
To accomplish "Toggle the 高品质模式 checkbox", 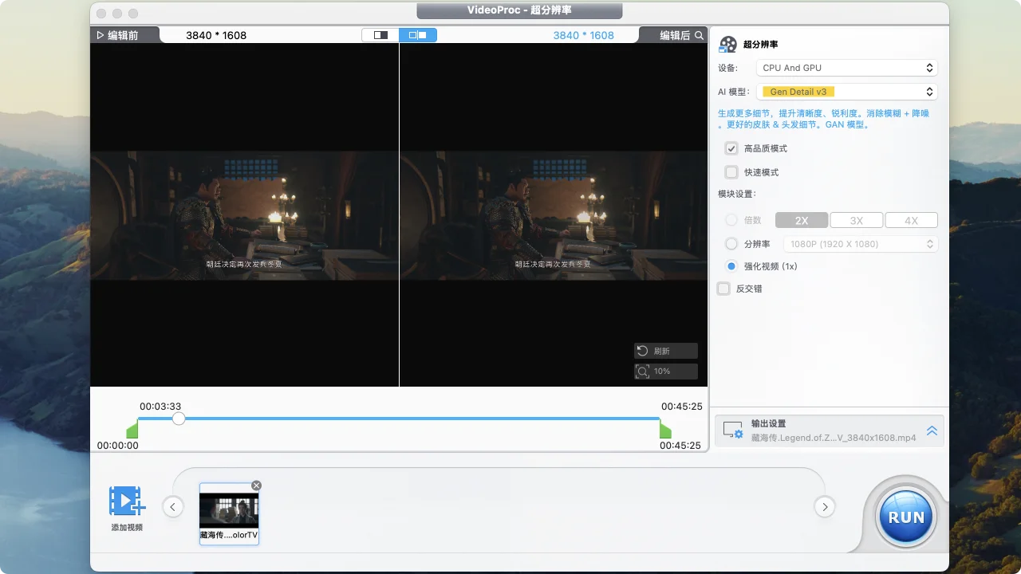I will click(731, 148).
